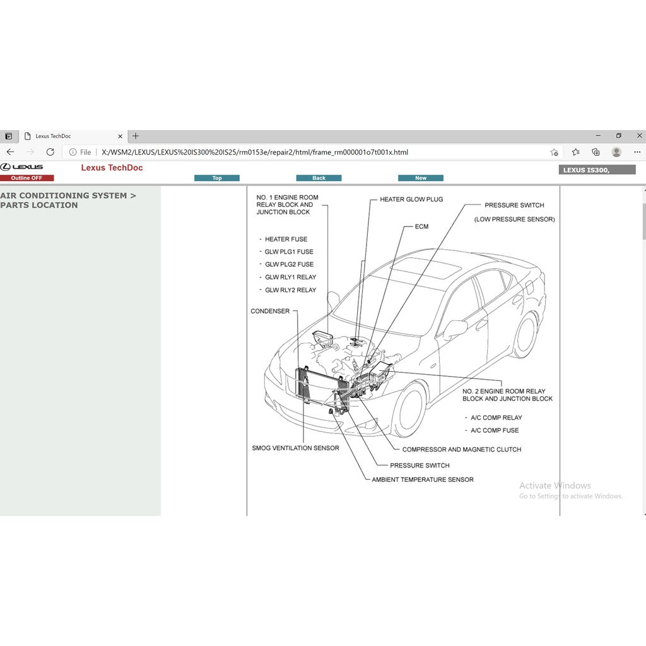
Task: Click the tab actions menu icon
Action: (8, 136)
